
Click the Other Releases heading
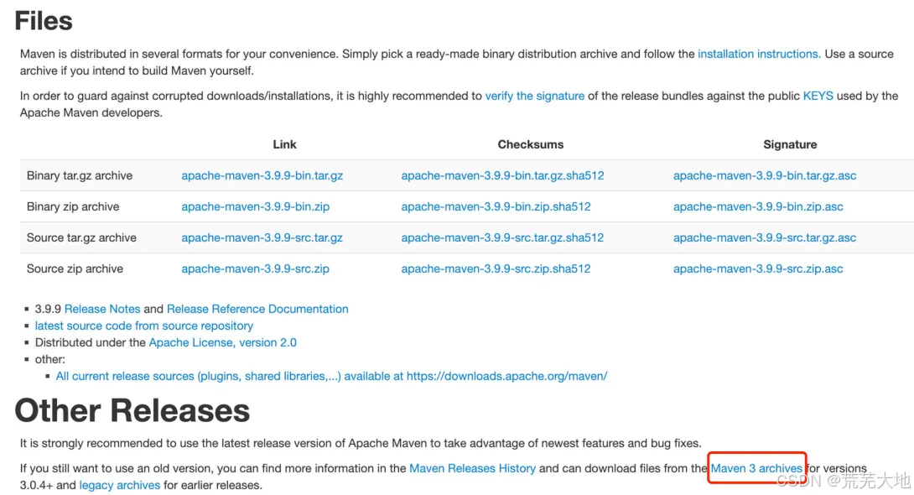click(132, 410)
